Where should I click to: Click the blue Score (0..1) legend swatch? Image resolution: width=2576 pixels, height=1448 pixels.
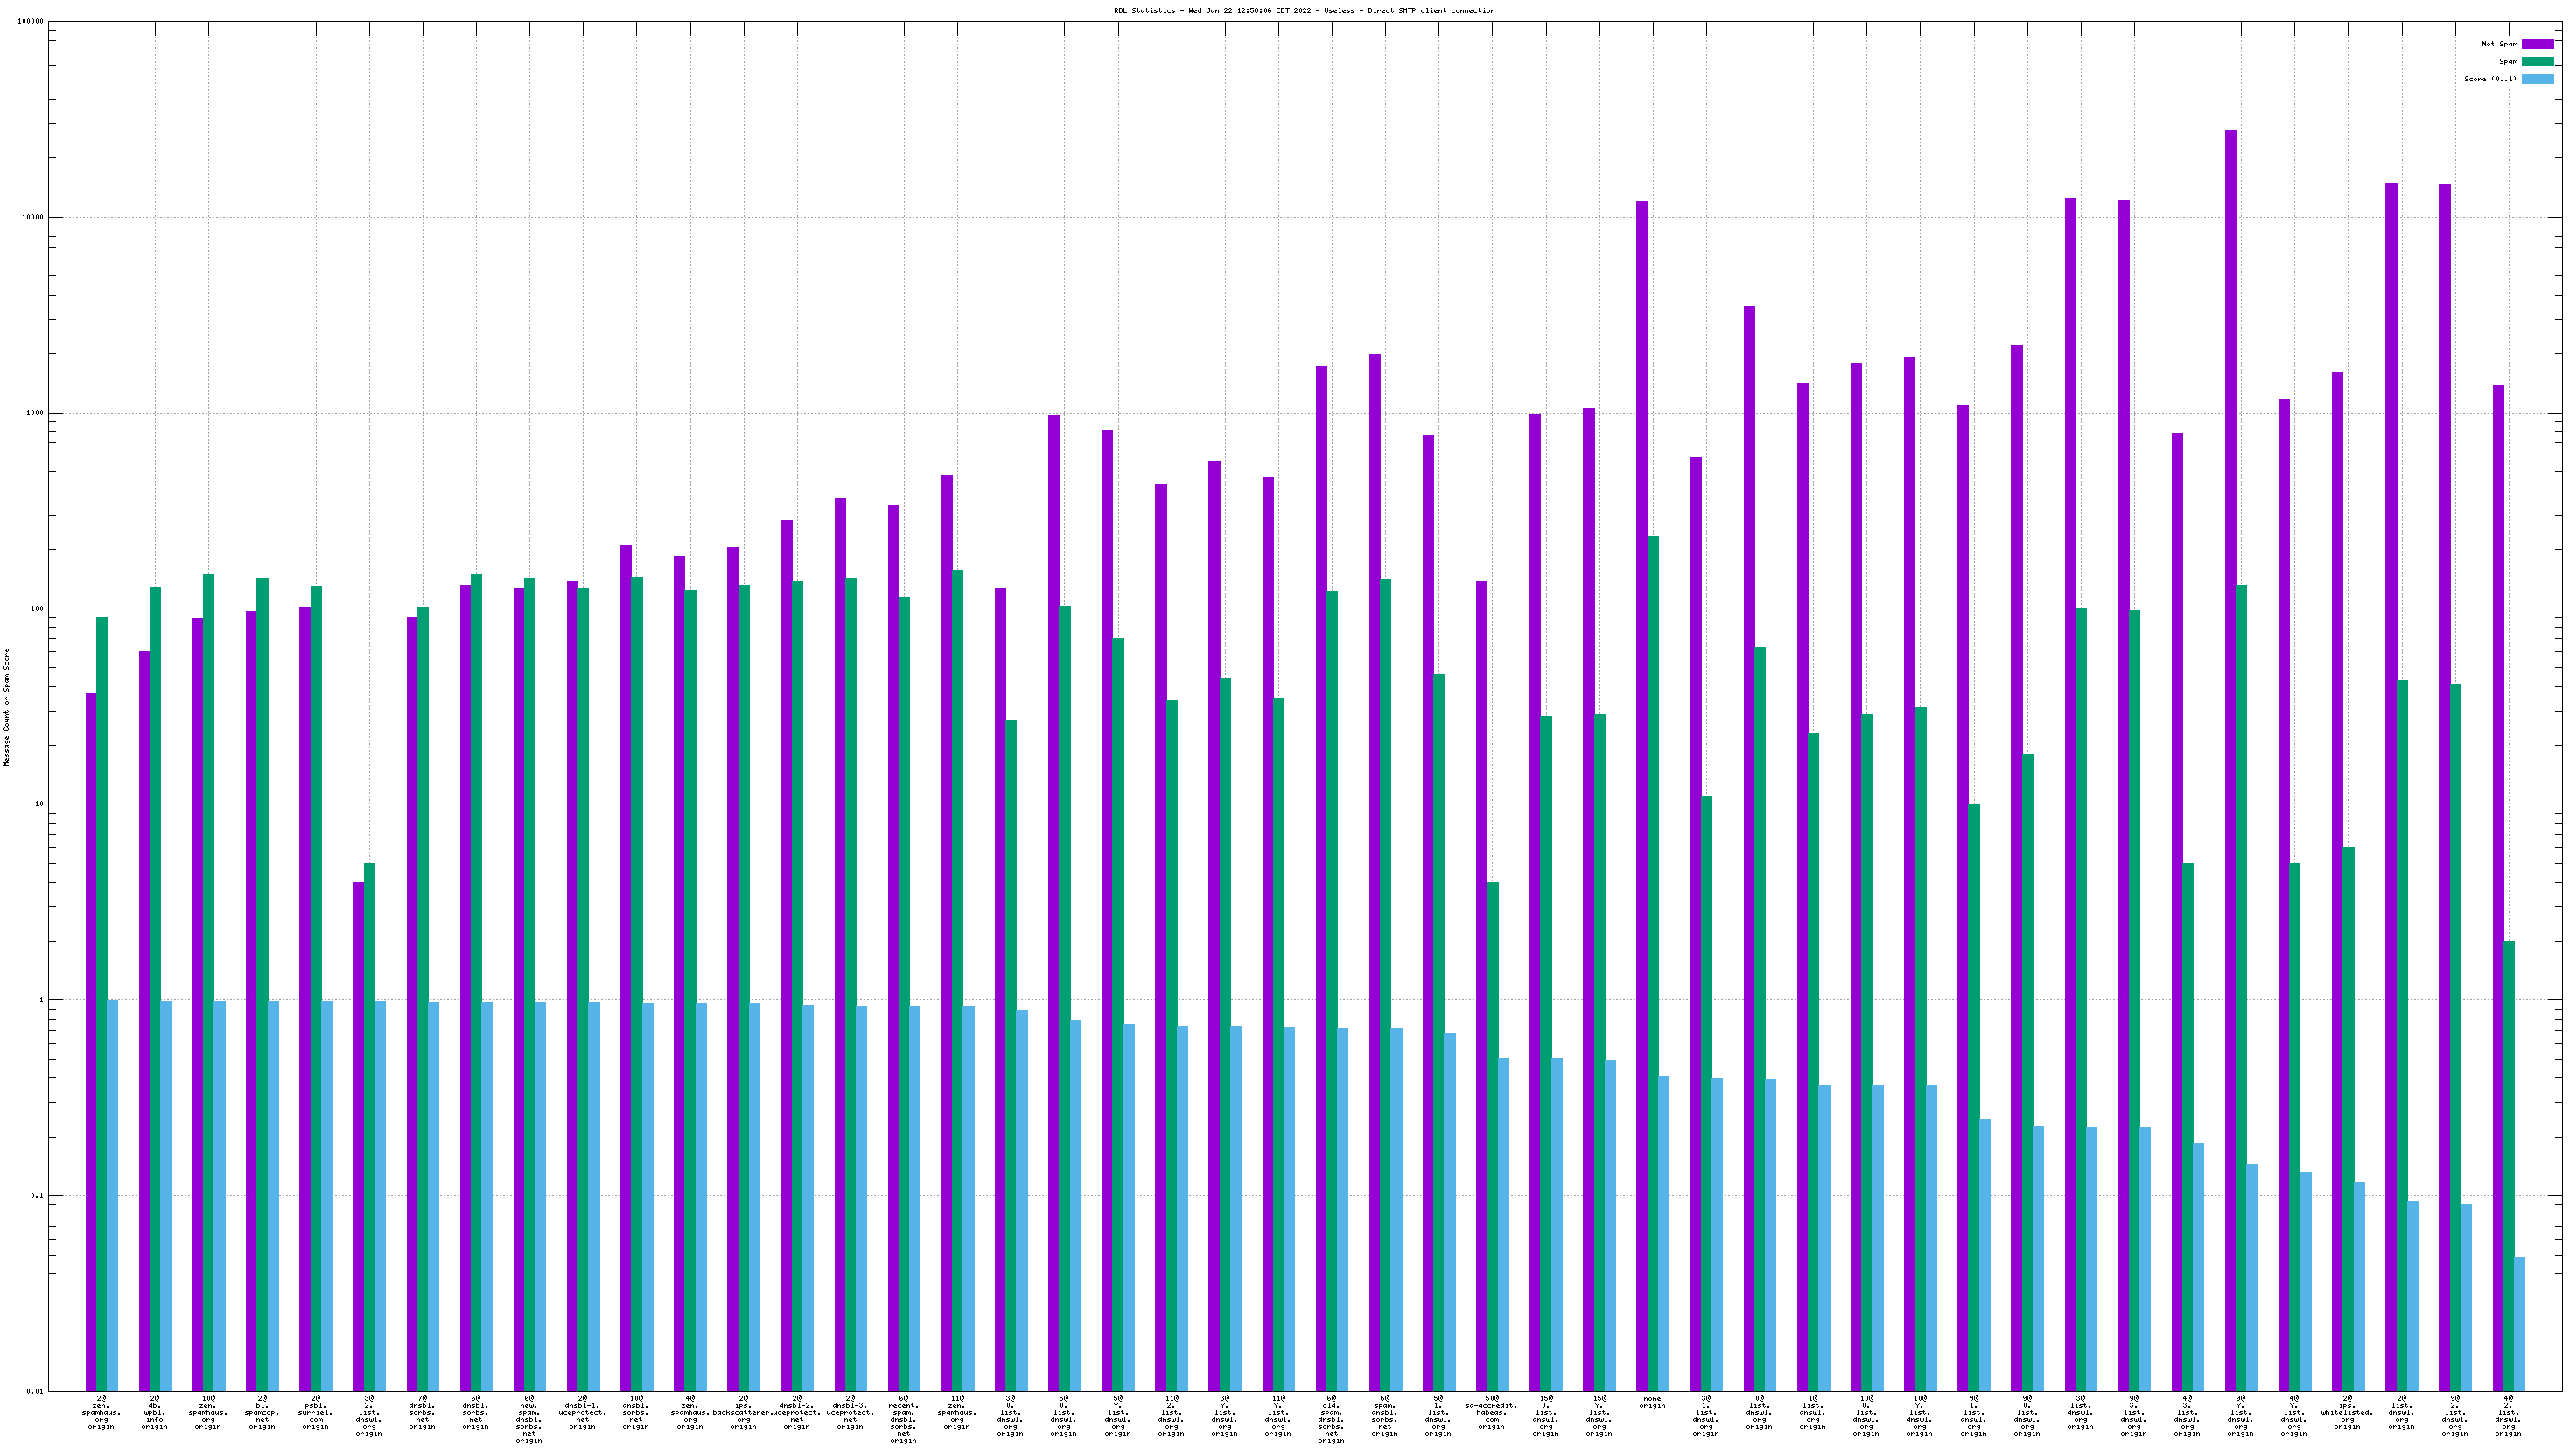pyautogui.click(x=2537, y=79)
